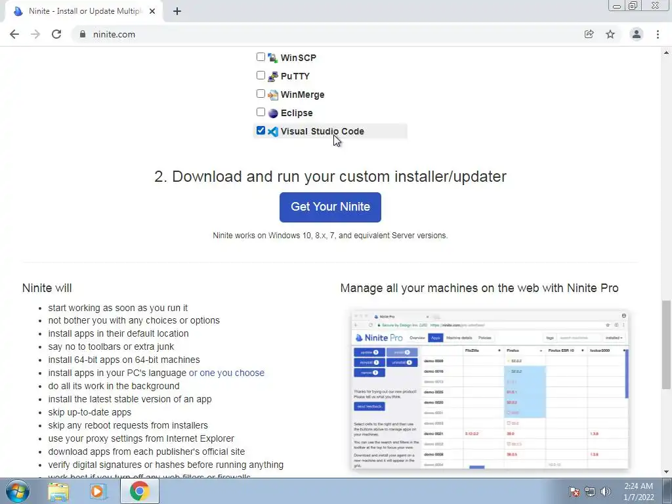
Task: Click the WinSCP label text
Action: click(x=299, y=58)
